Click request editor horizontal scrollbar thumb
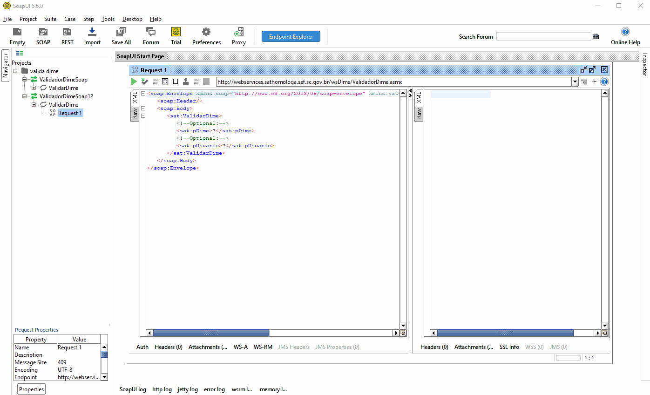This screenshot has height=395, width=650. [211, 333]
